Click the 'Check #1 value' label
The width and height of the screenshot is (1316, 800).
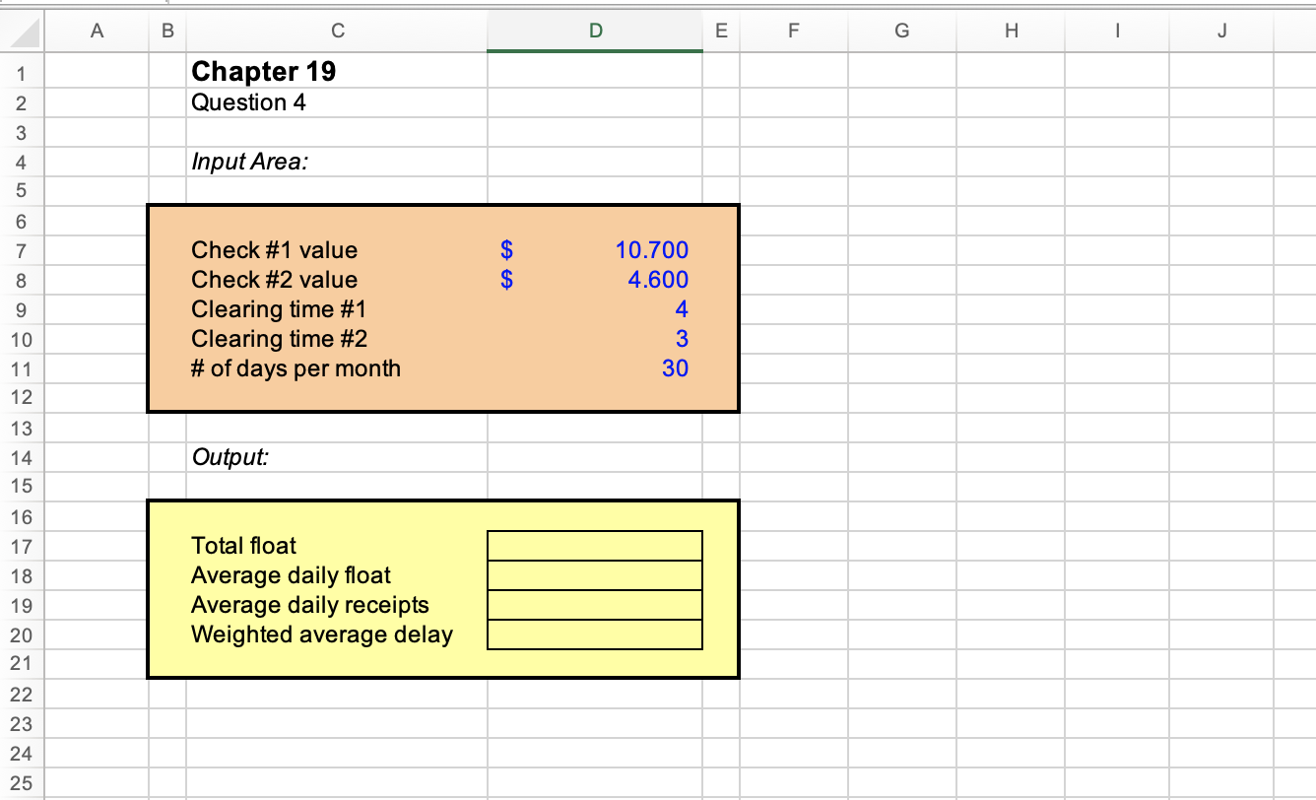click(274, 250)
